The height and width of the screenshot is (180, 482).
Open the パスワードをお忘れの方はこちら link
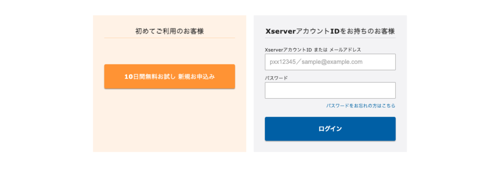361,106
